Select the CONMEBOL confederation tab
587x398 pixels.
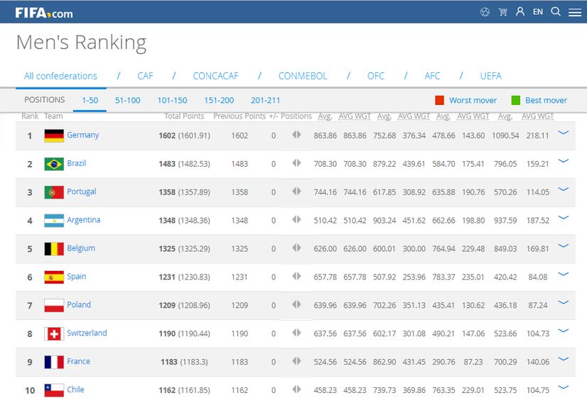click(303, 76)
